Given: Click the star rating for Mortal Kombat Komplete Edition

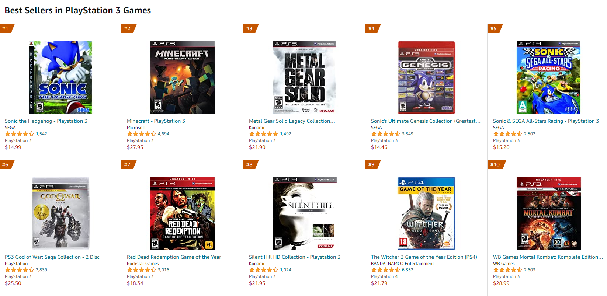Looking at the screenshot, I should point(507,269).
